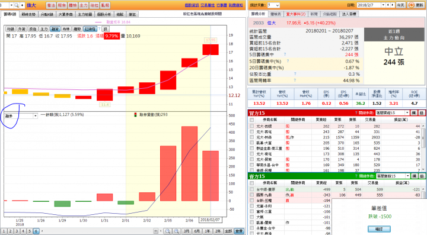Screen dimensions: 427x235
Task: Click the 看法 toolbar button
Action: [51, 5]
